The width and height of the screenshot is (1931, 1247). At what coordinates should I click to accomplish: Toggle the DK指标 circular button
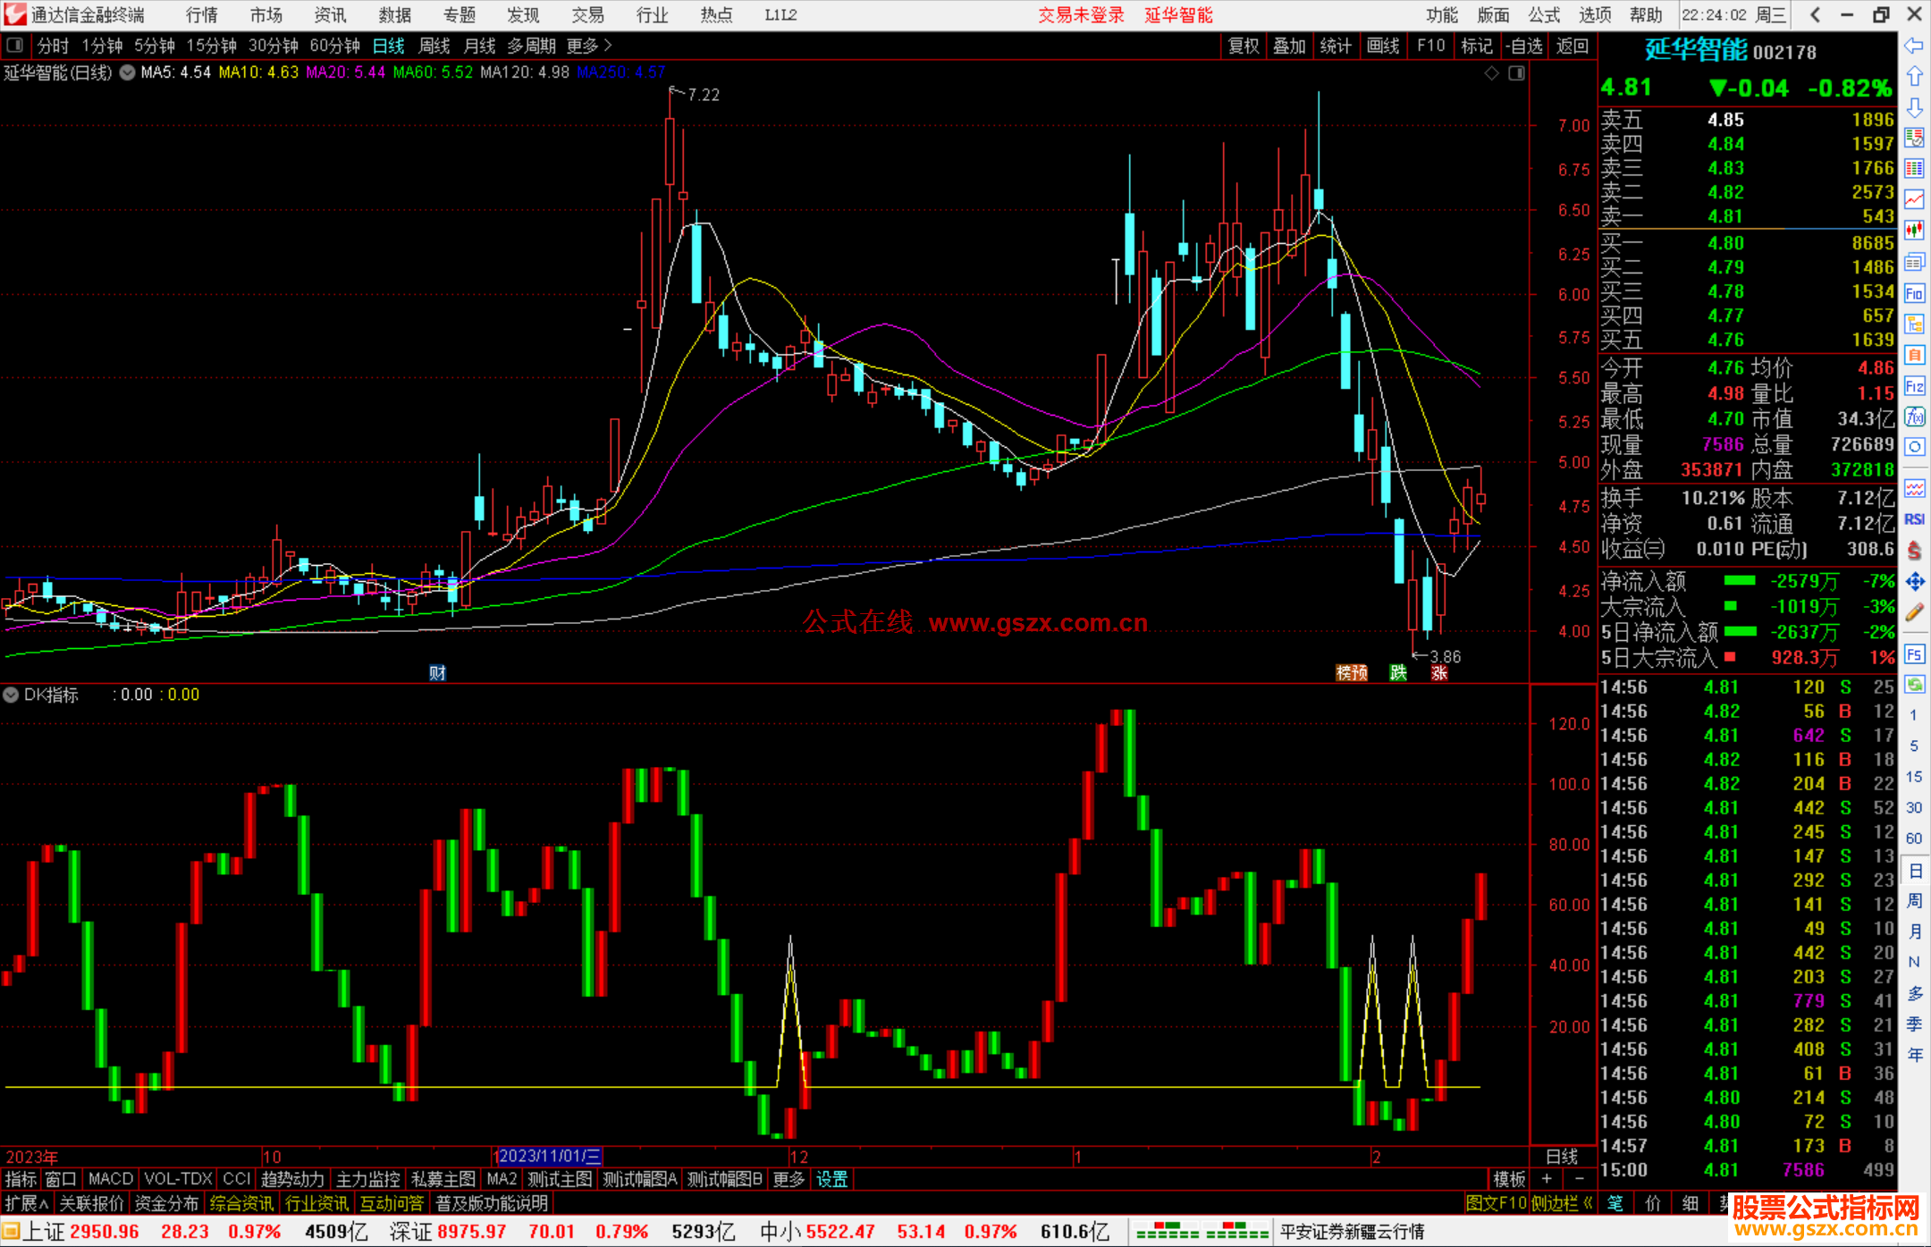[11, 695]
